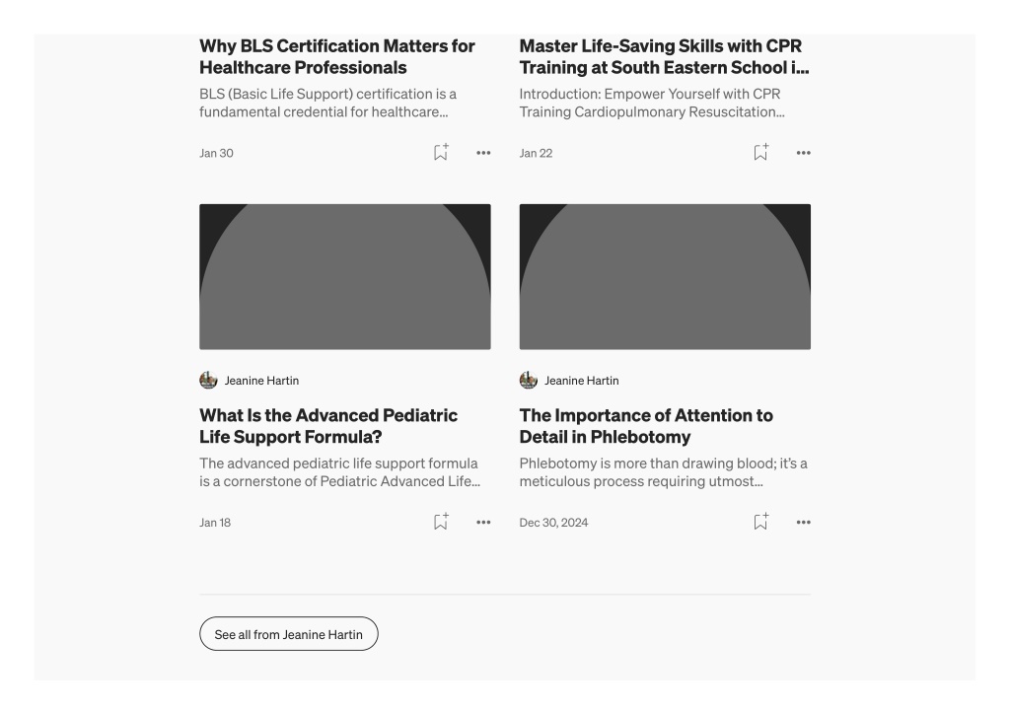The height and width of the screenshot is (713, 1010).
Task: Bookmark the Advanced Pediatric Life Support article
Action: 441,522
